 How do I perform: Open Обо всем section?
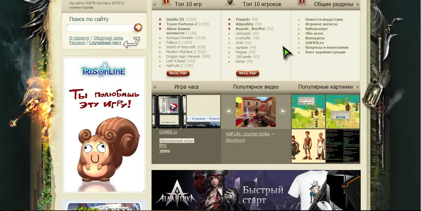(314, 34)
